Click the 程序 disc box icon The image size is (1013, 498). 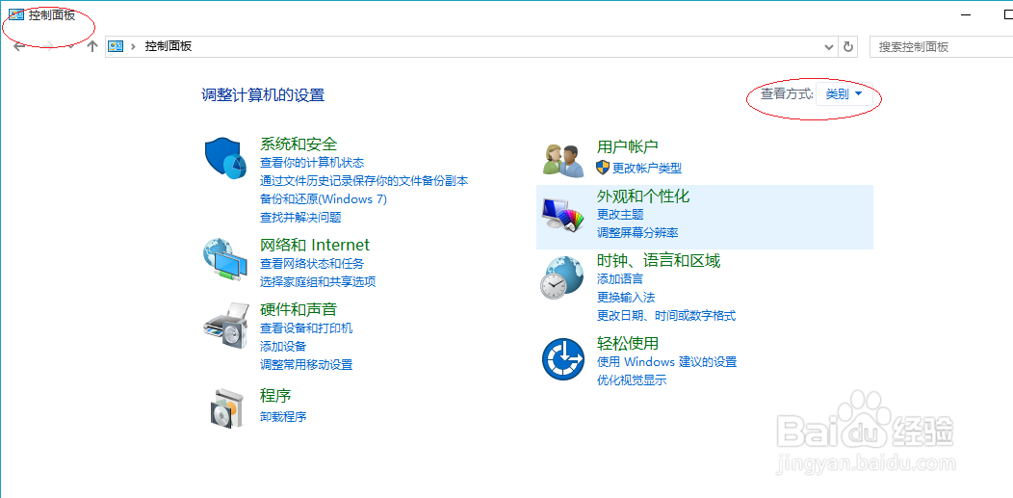point(226,408)
